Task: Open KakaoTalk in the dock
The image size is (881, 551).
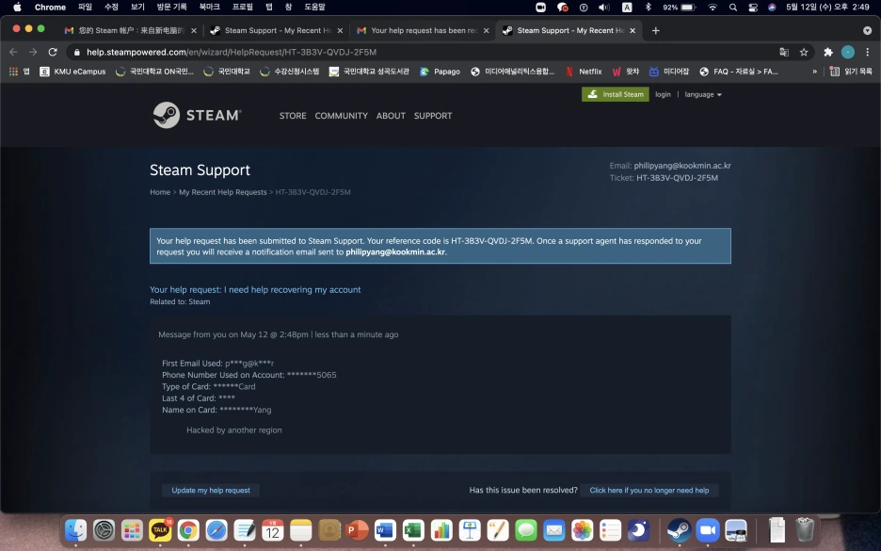Action: coord(160,529)
